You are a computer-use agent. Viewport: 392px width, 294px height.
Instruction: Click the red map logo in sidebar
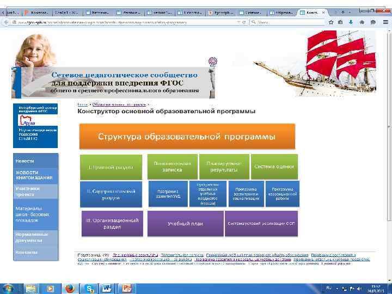point(28,120)
